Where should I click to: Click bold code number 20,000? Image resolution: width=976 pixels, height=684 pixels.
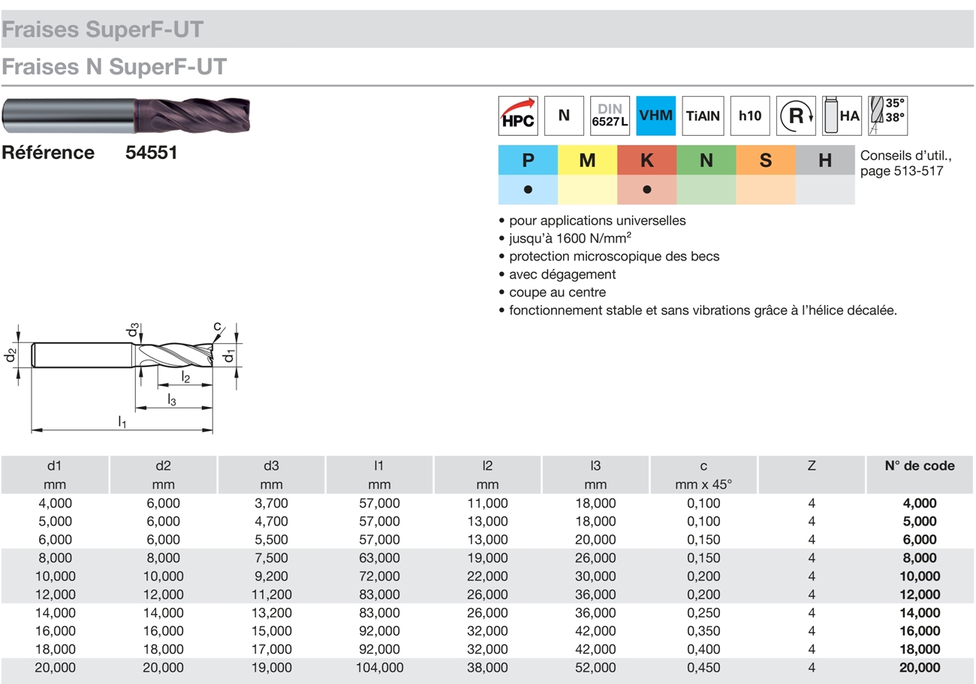click(920, 667)
